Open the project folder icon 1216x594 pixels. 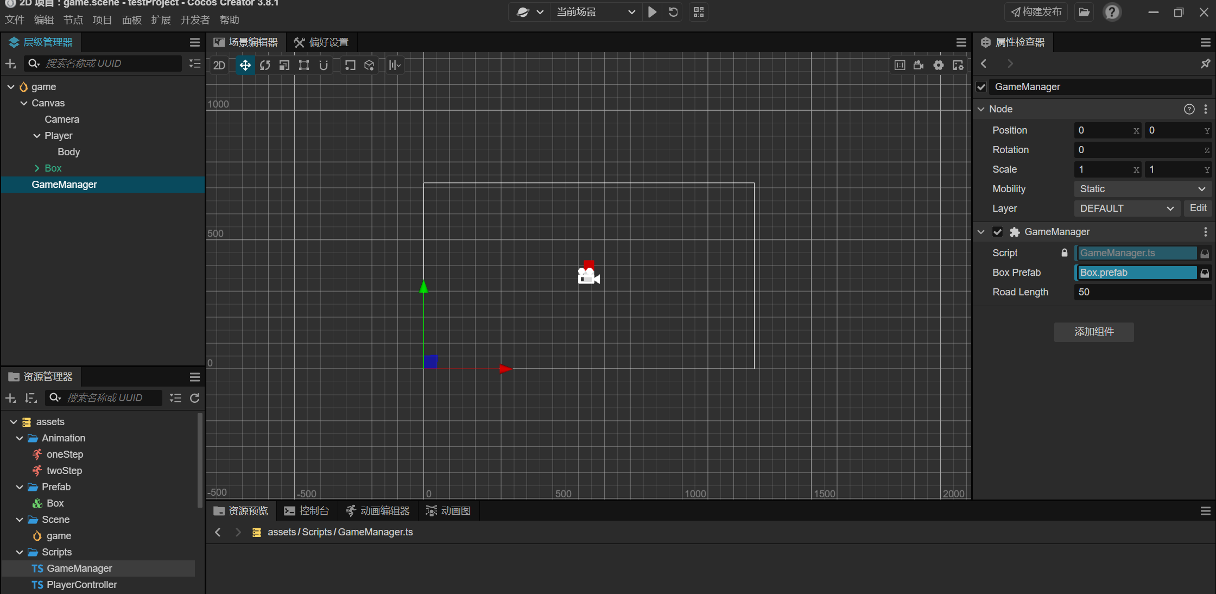[x=1084, y=12]
